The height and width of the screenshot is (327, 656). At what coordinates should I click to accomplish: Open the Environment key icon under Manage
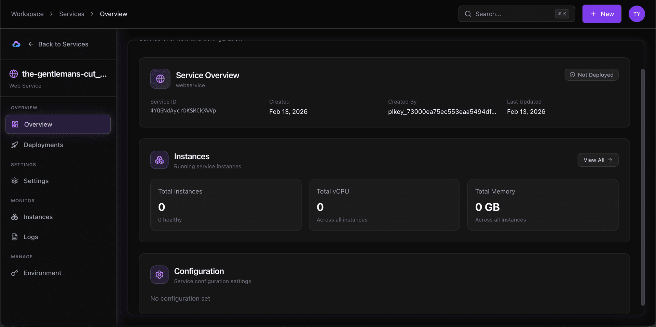click(15, 273)
